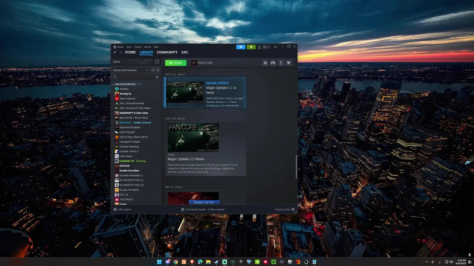474x266 pixels.
Task: Add PANICORE to favorites heart icon
Action: pos(289,63)
